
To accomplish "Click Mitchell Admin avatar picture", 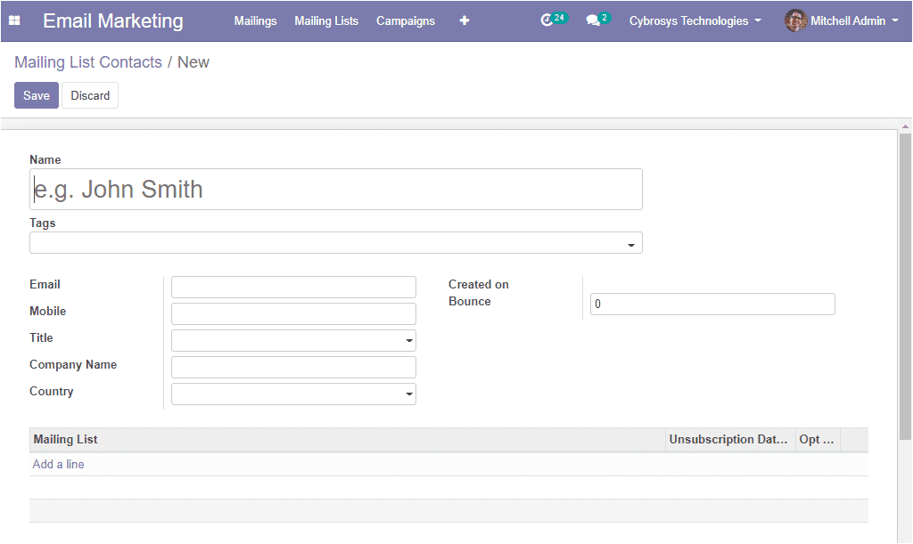I will pos(795,20).
